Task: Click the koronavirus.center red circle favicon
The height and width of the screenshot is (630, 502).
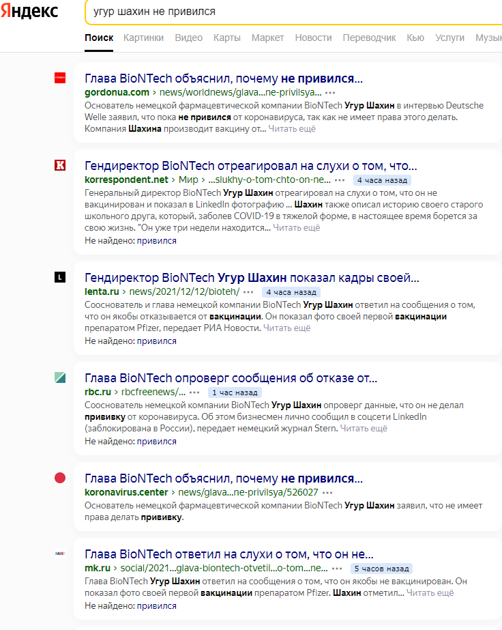Action: (60, 478)
